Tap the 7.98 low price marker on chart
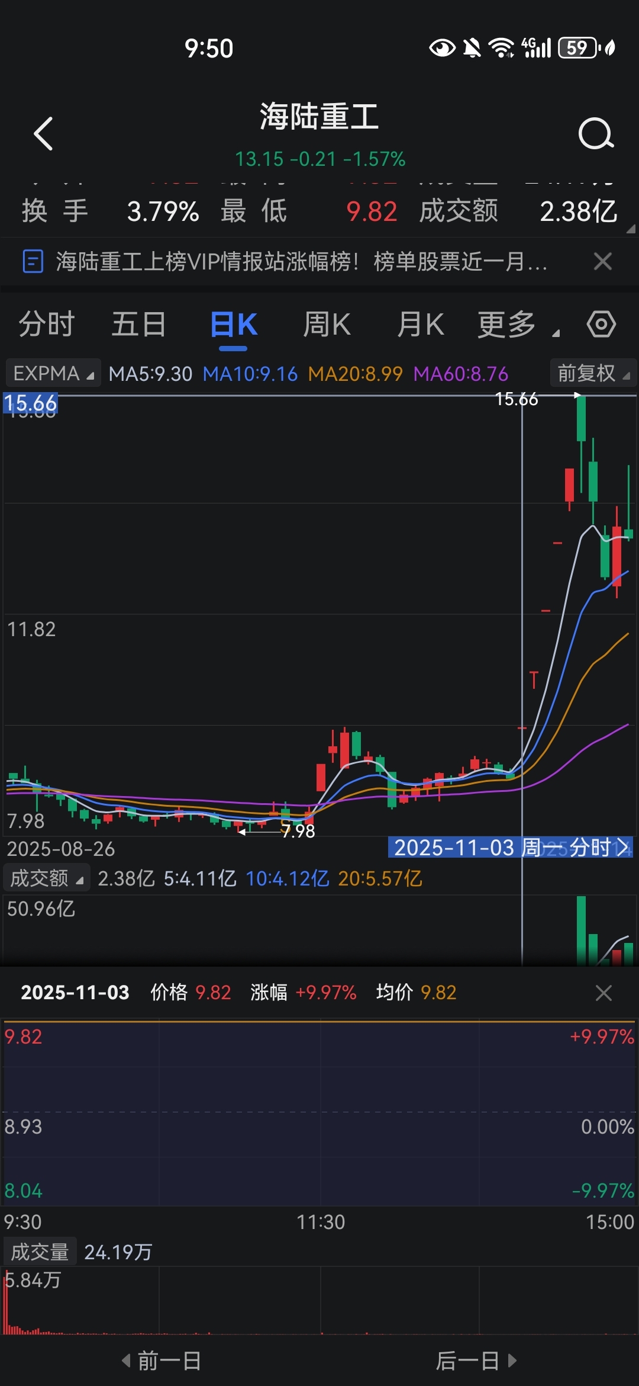The width and height of the screenshot is (639, 1386). [x=298, y=831]
